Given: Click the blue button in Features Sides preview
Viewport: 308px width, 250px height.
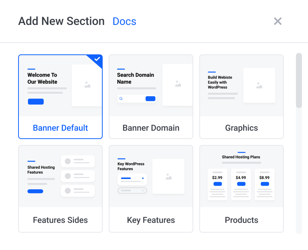Looking at the screenshot, I should 35,191.
